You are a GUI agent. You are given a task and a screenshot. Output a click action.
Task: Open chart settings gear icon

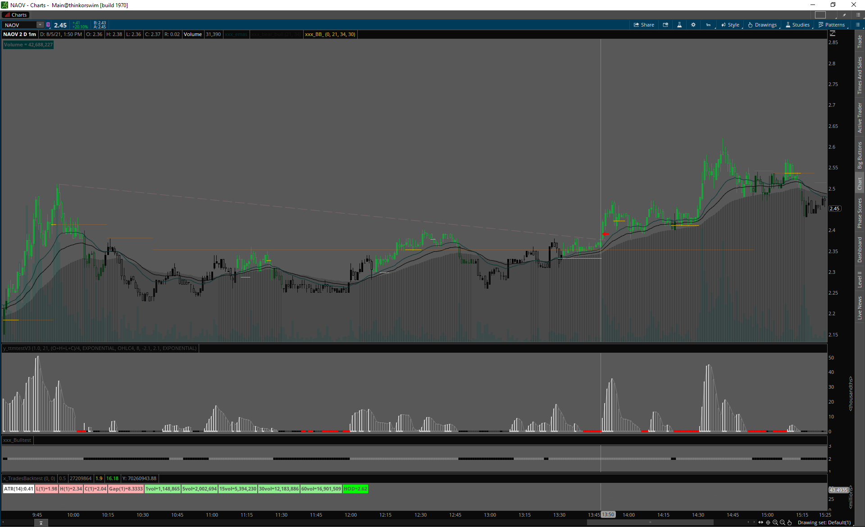point(693,25)
